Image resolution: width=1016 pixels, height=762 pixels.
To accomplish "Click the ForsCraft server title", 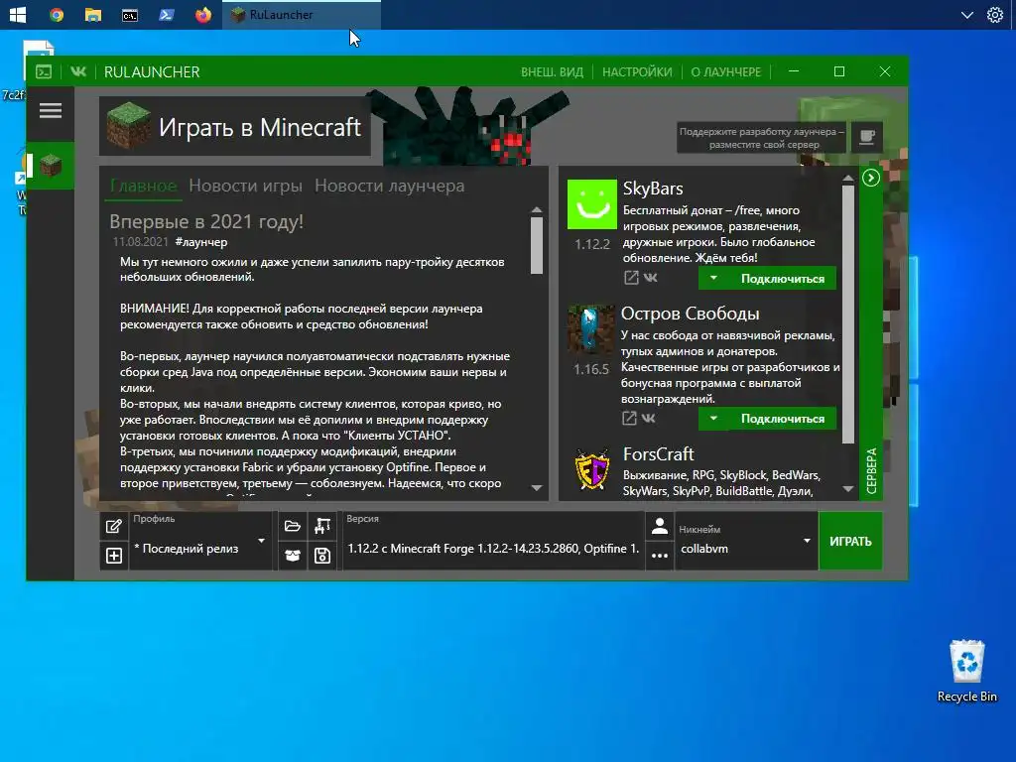I will click(x=659, y=453).
